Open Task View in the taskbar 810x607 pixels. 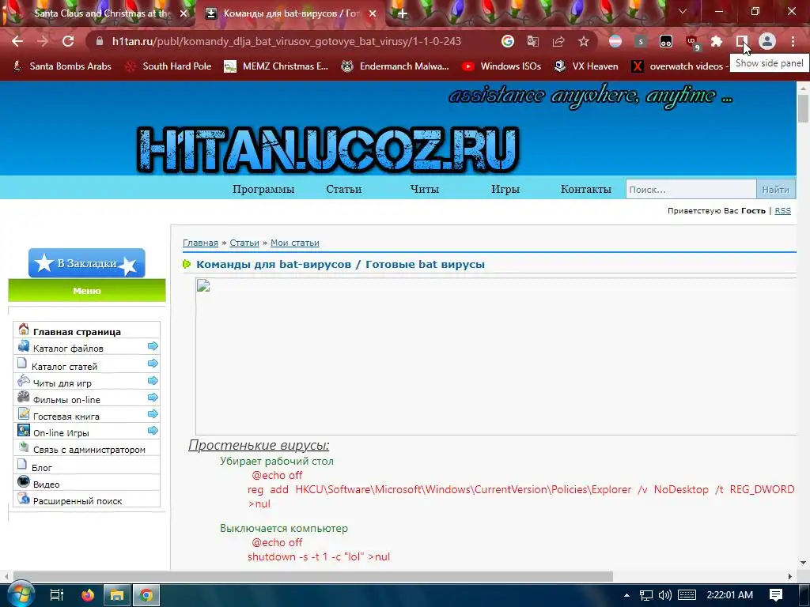coord(56,595)
